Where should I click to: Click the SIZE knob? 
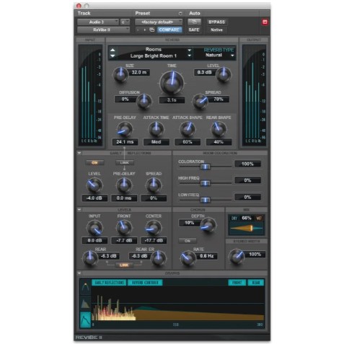pos(120,74)
